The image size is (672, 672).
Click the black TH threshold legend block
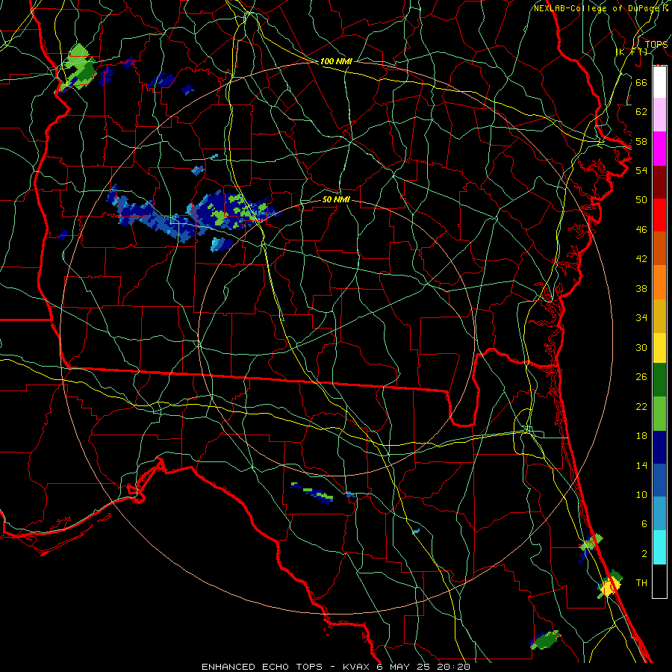659,581
